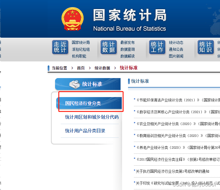Open the 图片新闻 link
Viewport: 220px width, 190px height.
point(176,56)
